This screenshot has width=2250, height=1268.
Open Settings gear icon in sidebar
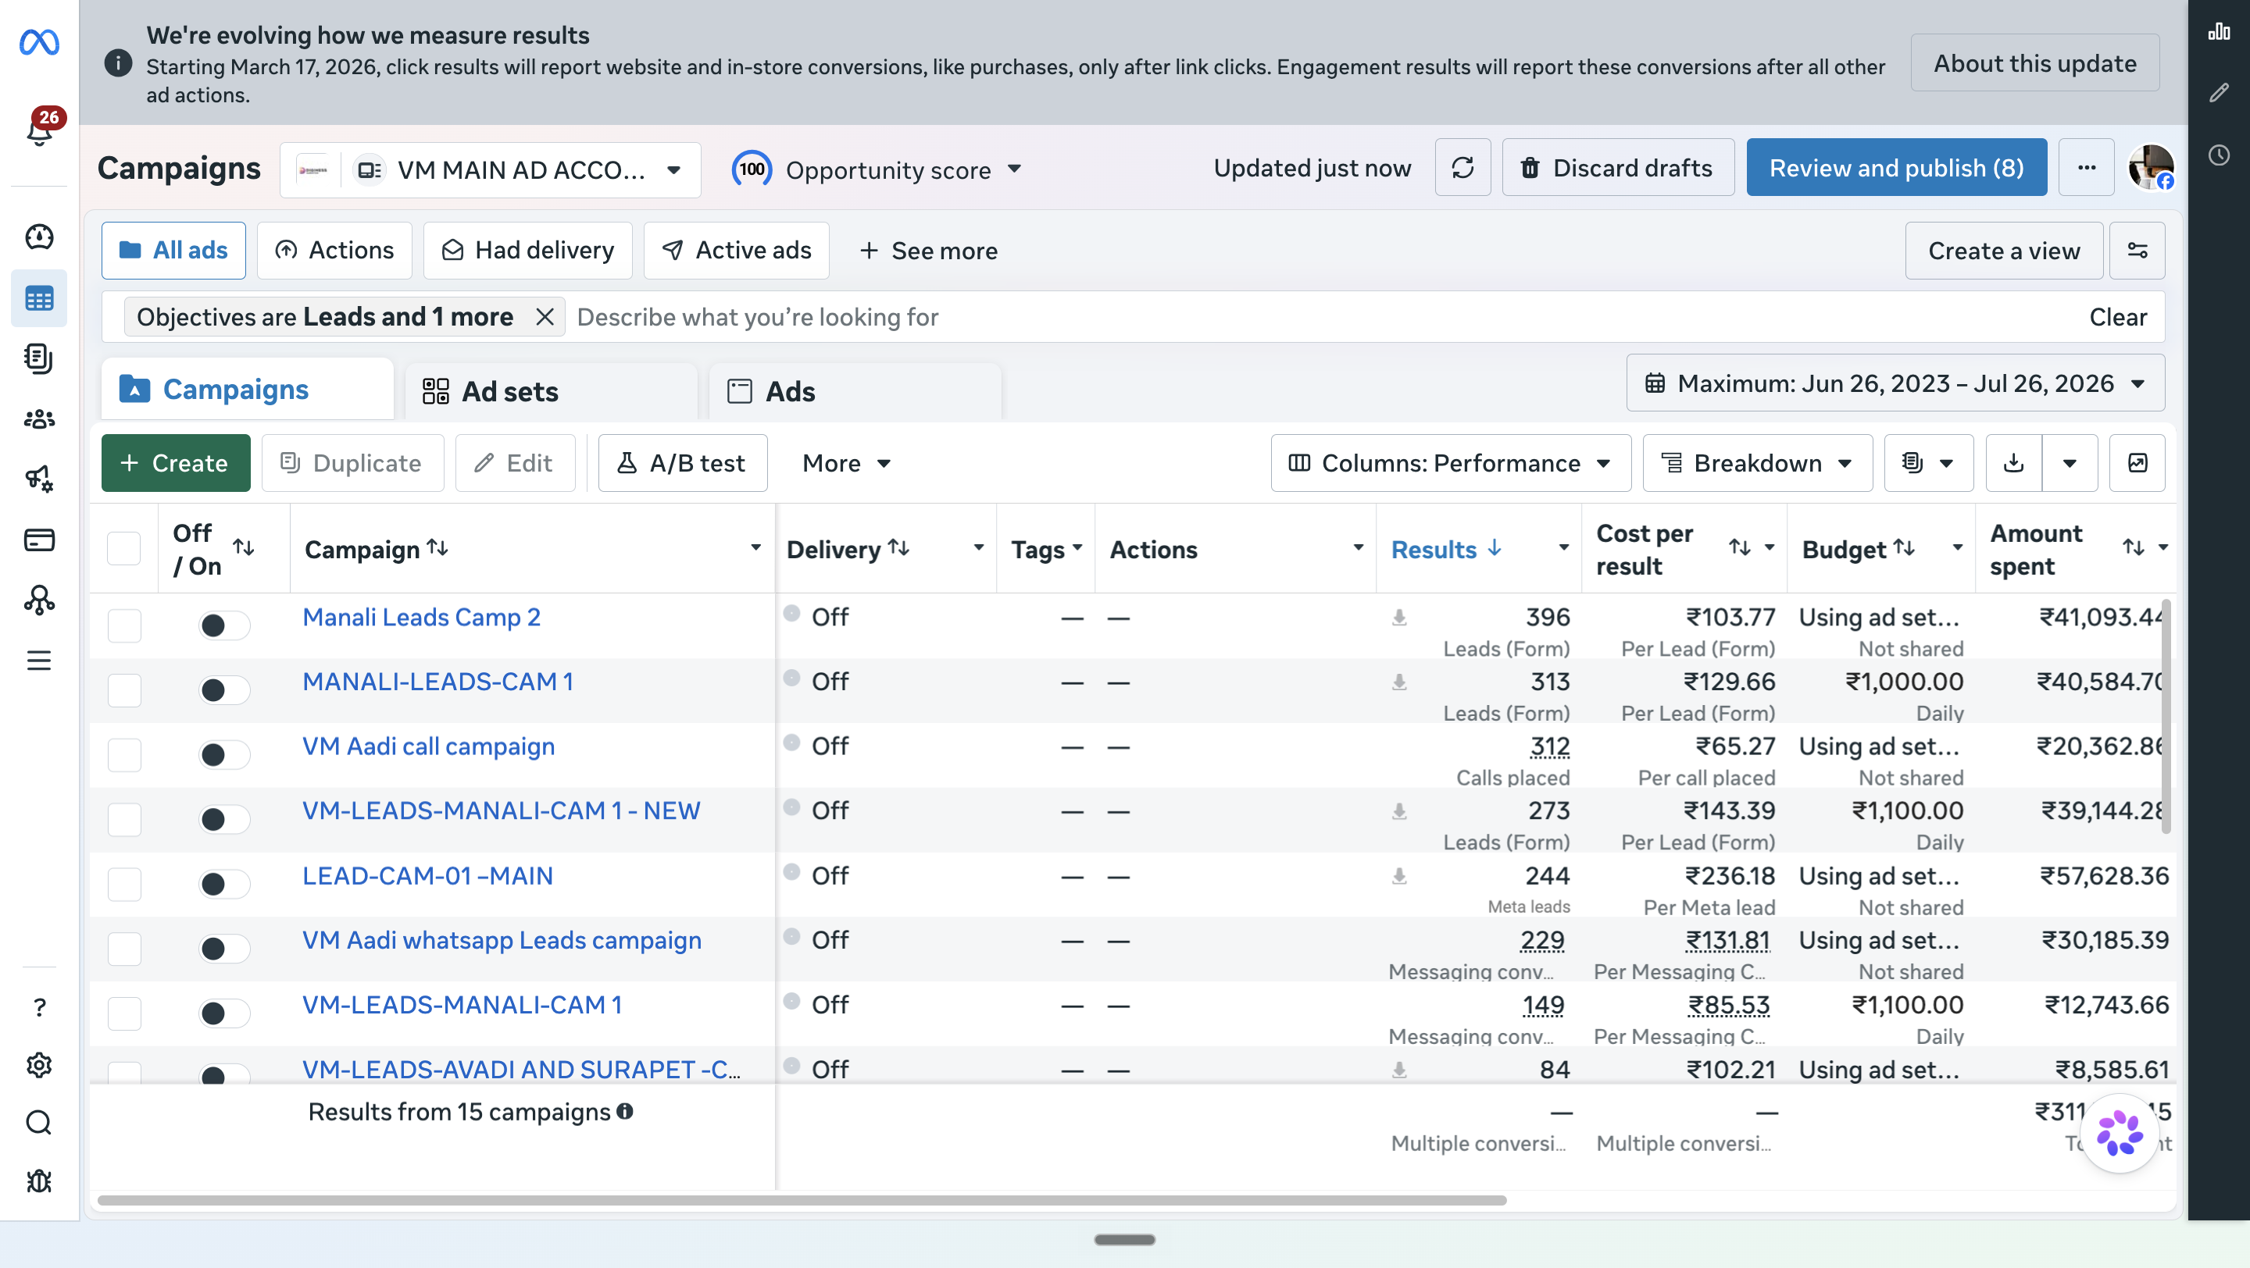tap(39, 1065)
